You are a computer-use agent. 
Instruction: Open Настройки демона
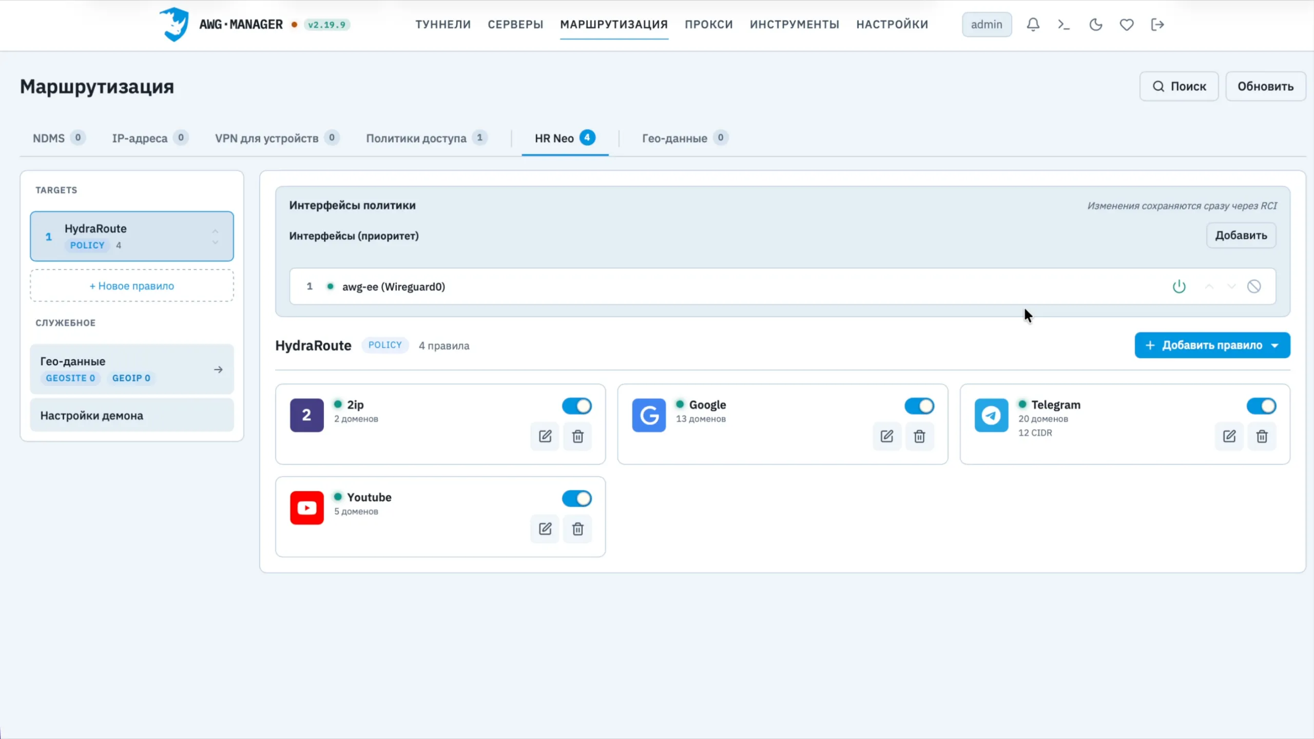[x=132, y=416]
